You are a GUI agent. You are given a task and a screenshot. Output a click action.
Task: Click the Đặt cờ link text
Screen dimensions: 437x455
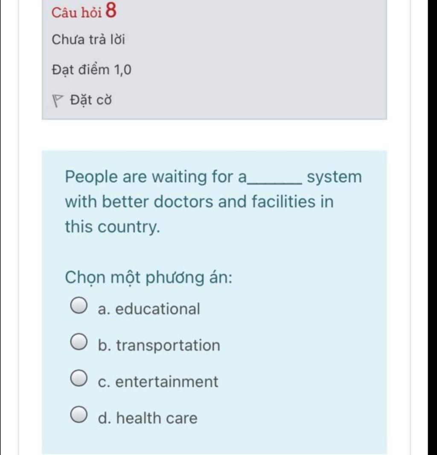pos(91,100)
